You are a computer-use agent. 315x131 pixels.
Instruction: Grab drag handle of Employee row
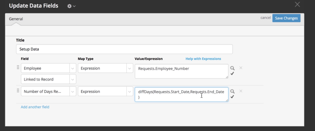18,68
